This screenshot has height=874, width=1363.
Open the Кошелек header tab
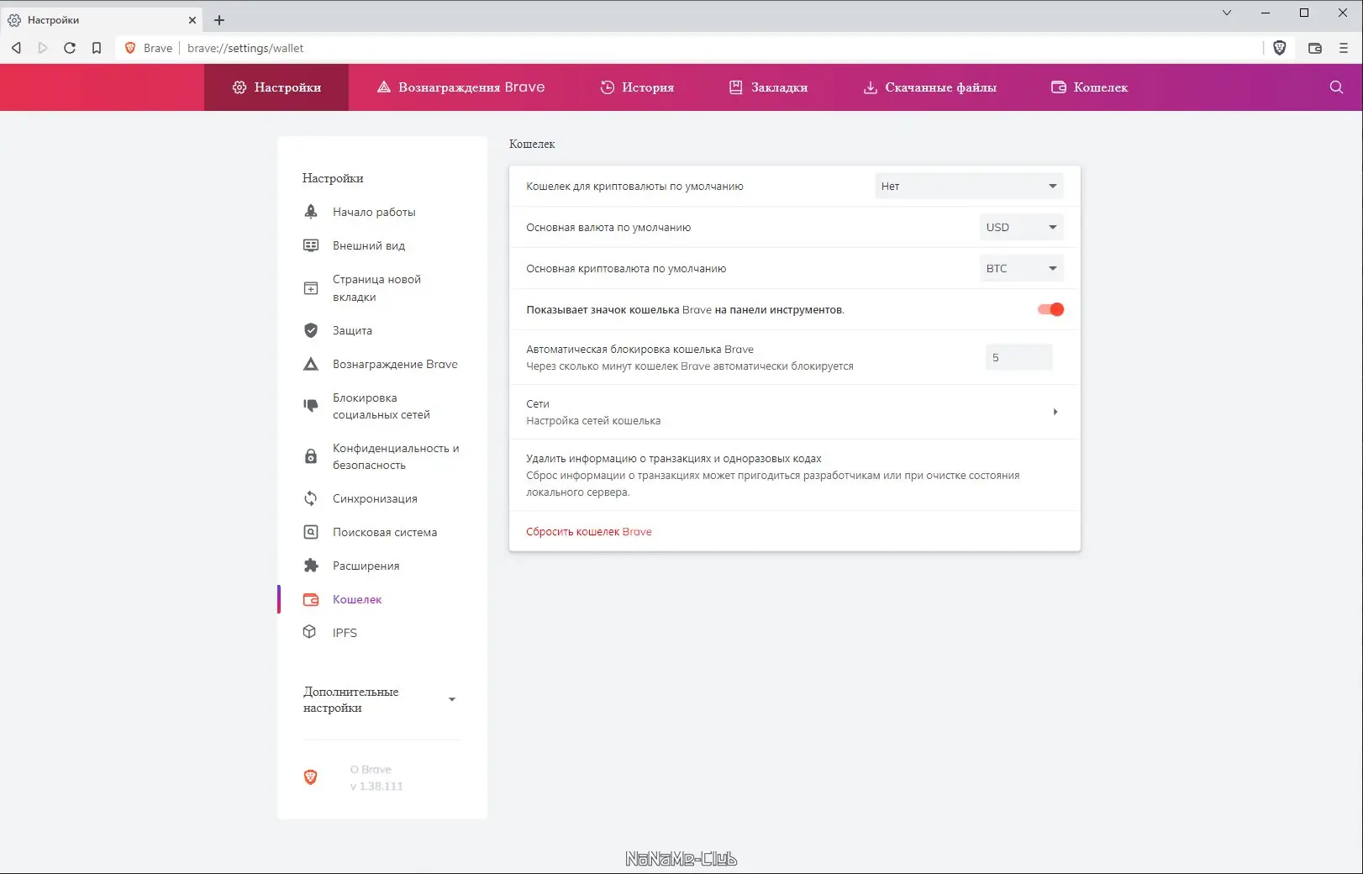[1089, 87]
